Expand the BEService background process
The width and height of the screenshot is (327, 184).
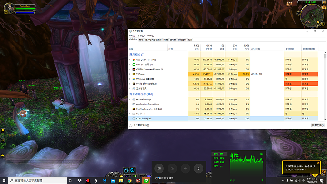point(130,114)
